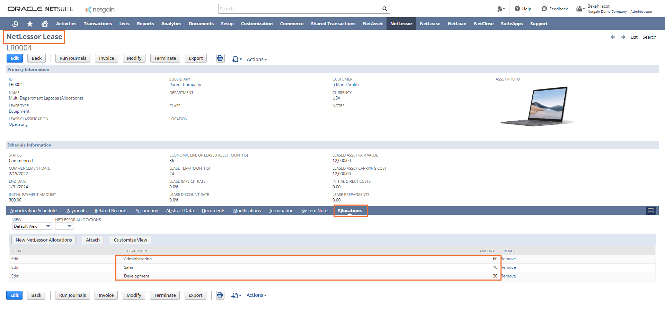Viewport: 665px width, 321px height.
Task: Switch to the Amortization Schedules tab
Action: click(x=34, y=210)
